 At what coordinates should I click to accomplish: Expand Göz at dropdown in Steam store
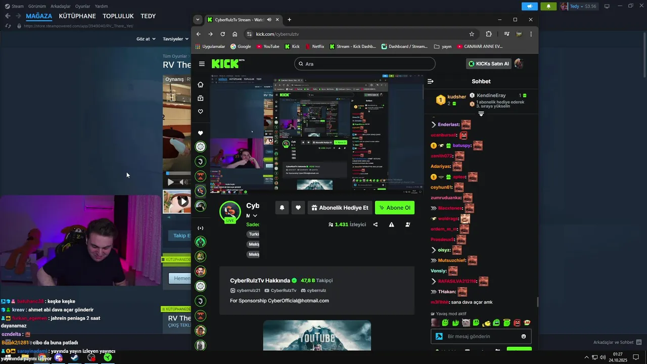[145, 39]
